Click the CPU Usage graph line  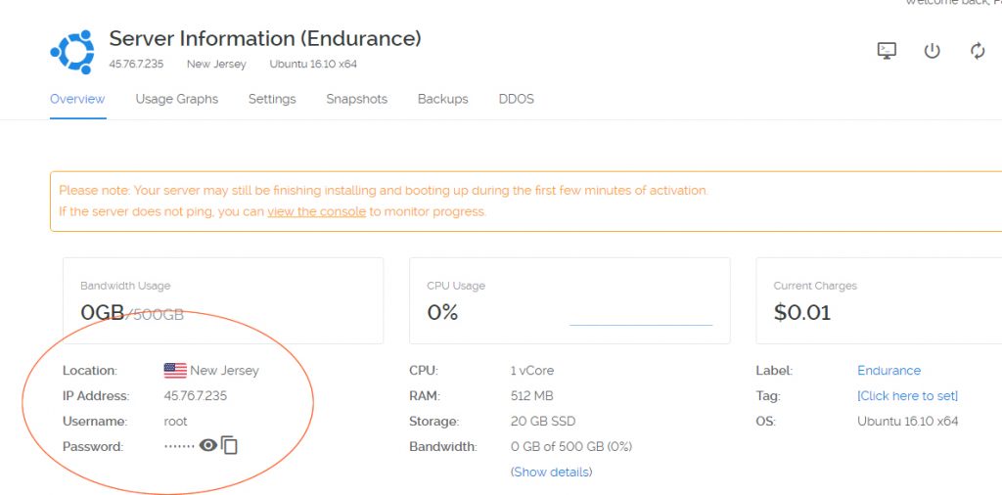641,325
